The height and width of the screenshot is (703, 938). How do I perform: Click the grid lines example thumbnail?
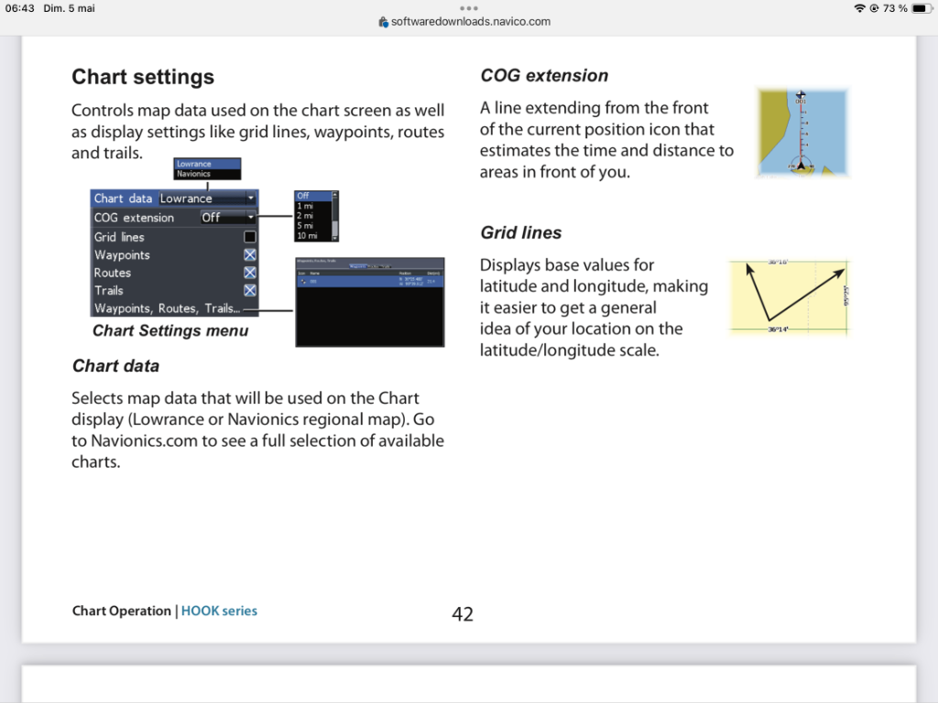[790, 297]
